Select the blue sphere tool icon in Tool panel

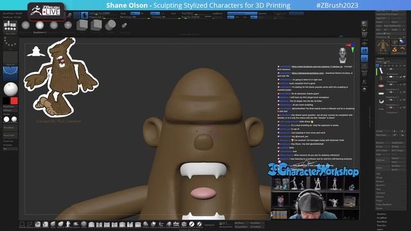tap(402, 42)
